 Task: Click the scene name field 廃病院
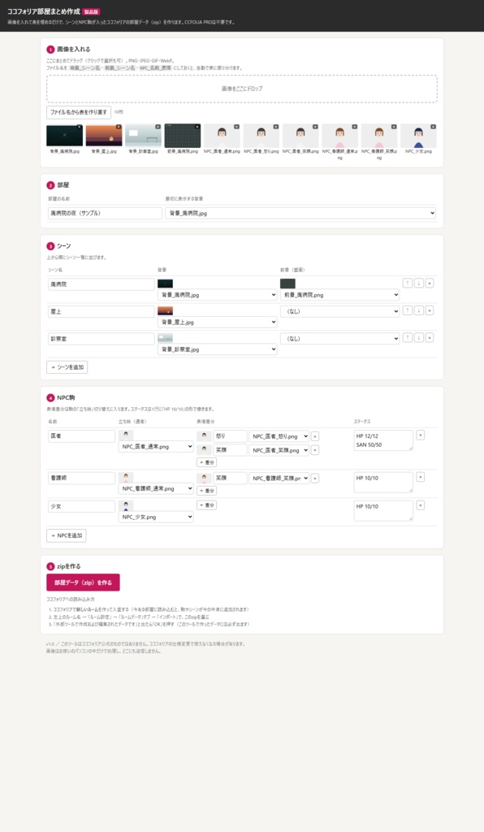pos(102,284)
